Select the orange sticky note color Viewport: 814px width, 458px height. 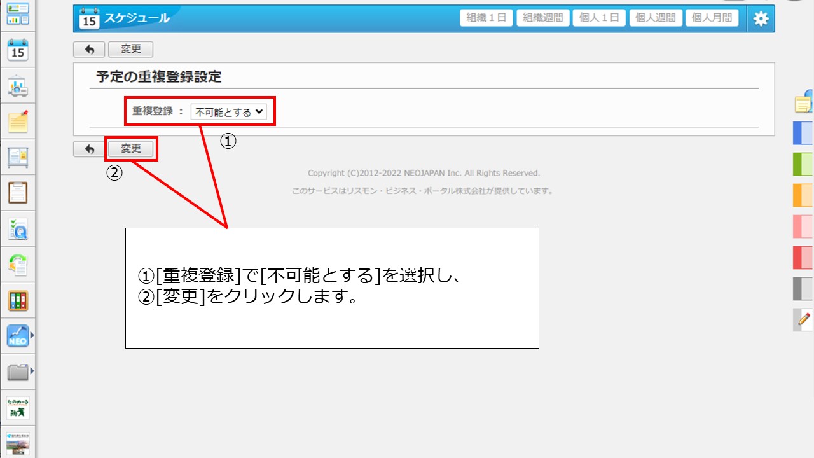(803, 195)
